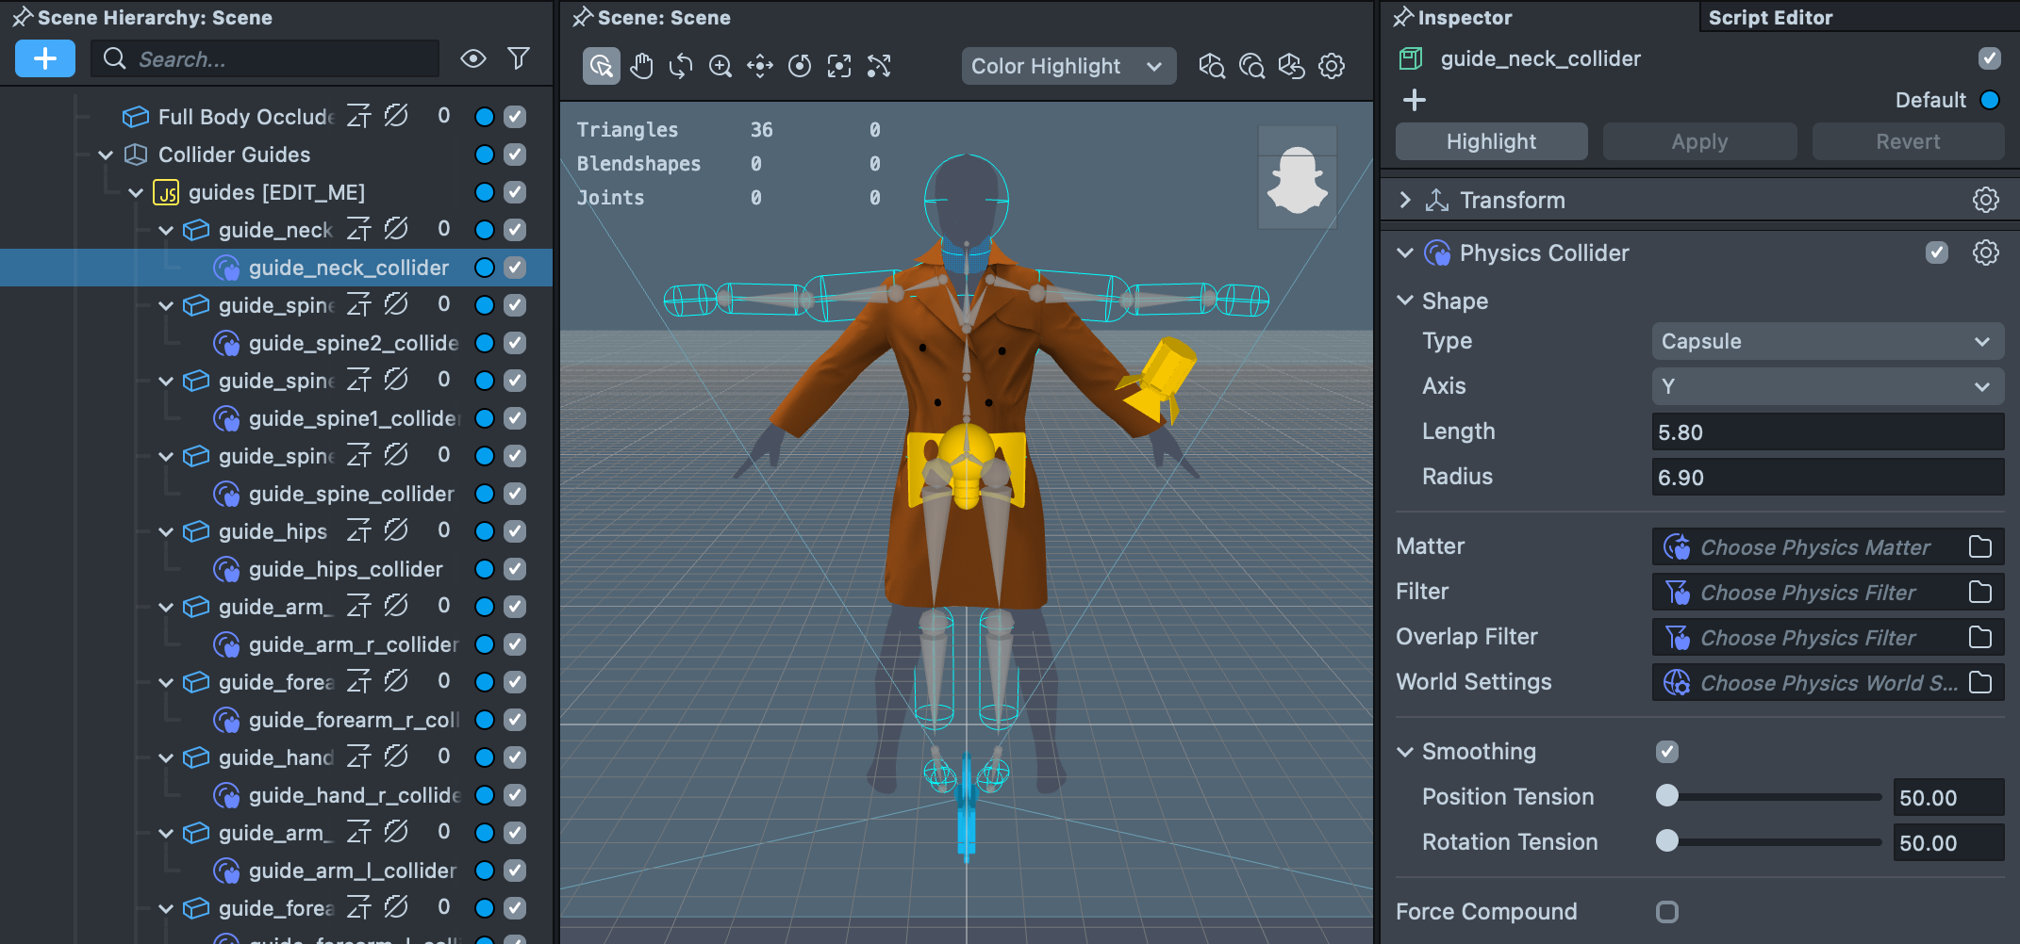
Task: Toggle hierarchy visibility eye icon
Action: [472, 59]
